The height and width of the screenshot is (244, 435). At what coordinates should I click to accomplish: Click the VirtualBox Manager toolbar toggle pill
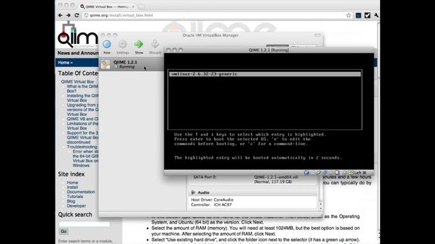click(x=317, y=35)
